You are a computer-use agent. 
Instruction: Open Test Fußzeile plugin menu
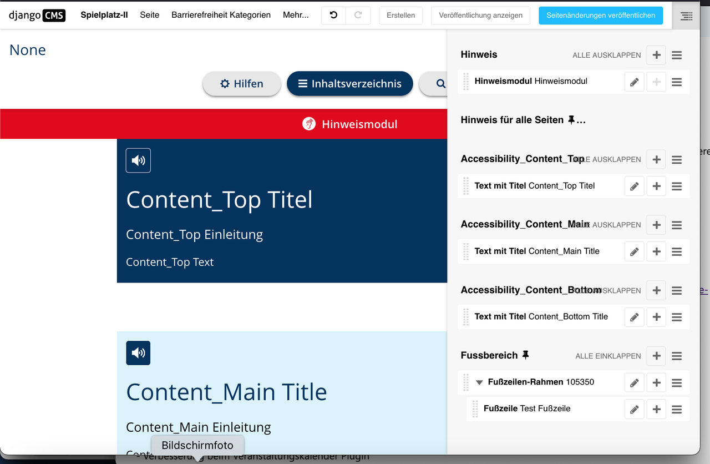(677, 409)
